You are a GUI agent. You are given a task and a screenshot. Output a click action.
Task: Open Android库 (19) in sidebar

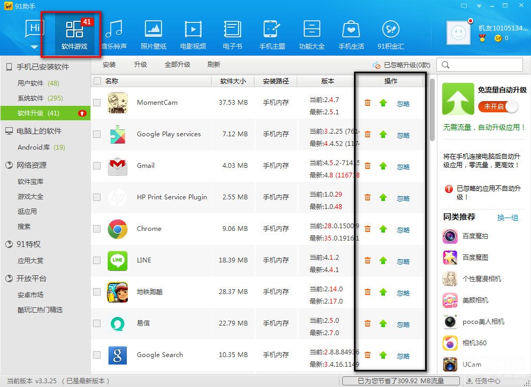pyautogui.click(x=41, y=148)
